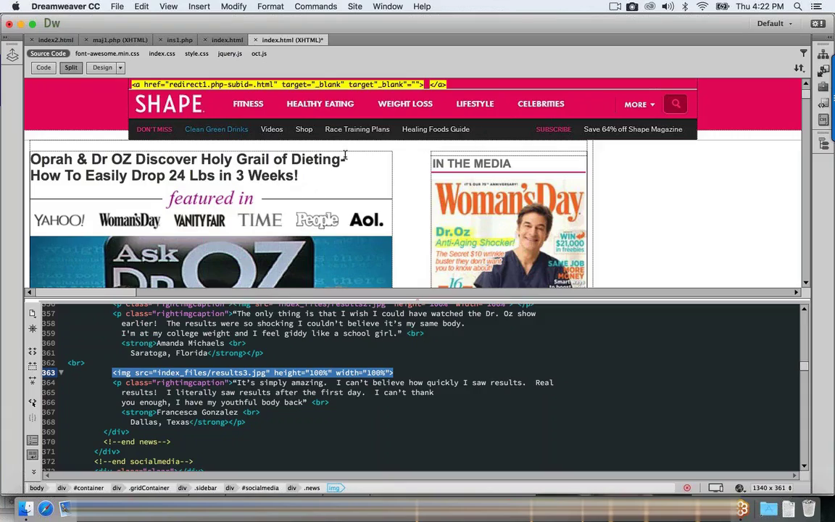Viewport: 835px width, 522px height.
Task: Click the Balance Braces icon
Action: point(33,418)
